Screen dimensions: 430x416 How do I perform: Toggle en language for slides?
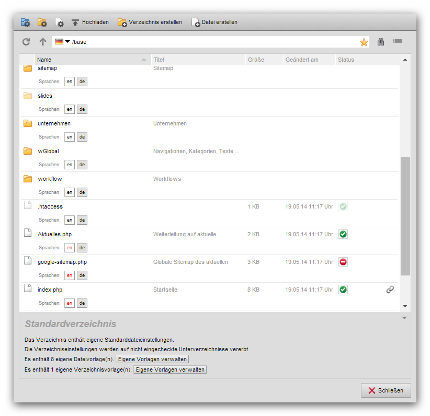(70, 109)
